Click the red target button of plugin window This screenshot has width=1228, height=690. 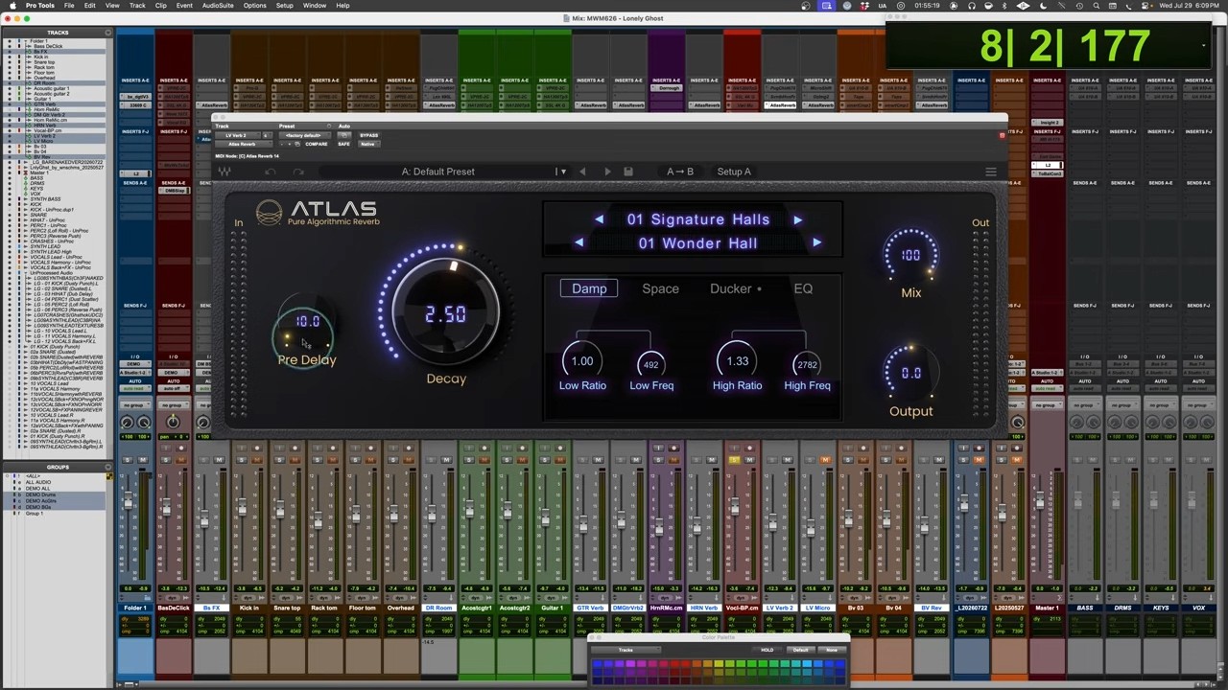pos(1002,135)
